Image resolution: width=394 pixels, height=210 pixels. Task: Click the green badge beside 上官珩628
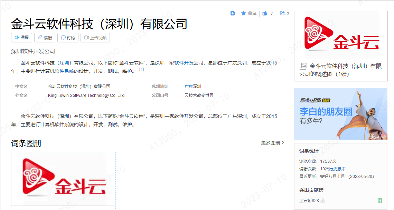381,200
